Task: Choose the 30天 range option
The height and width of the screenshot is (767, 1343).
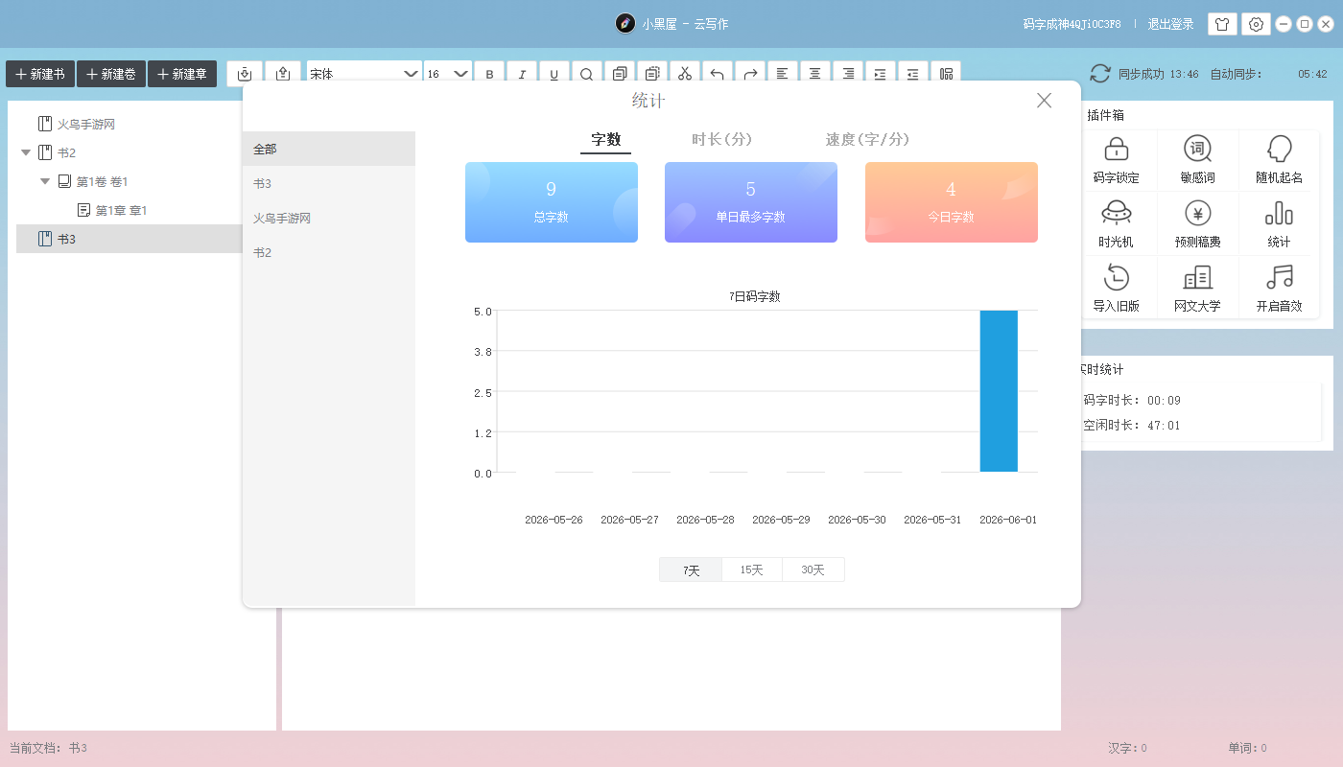Action: 813,569
